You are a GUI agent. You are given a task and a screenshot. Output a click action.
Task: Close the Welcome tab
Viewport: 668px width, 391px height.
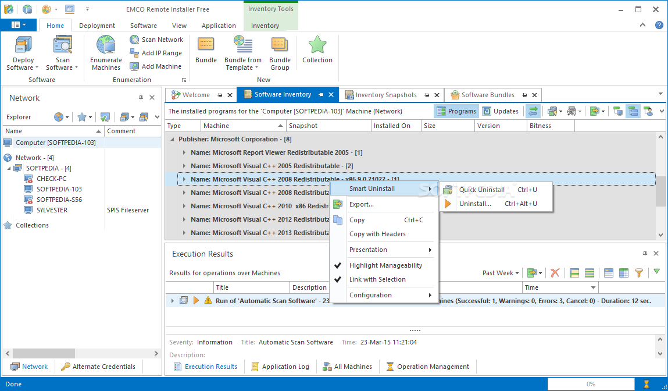(230, 95)
